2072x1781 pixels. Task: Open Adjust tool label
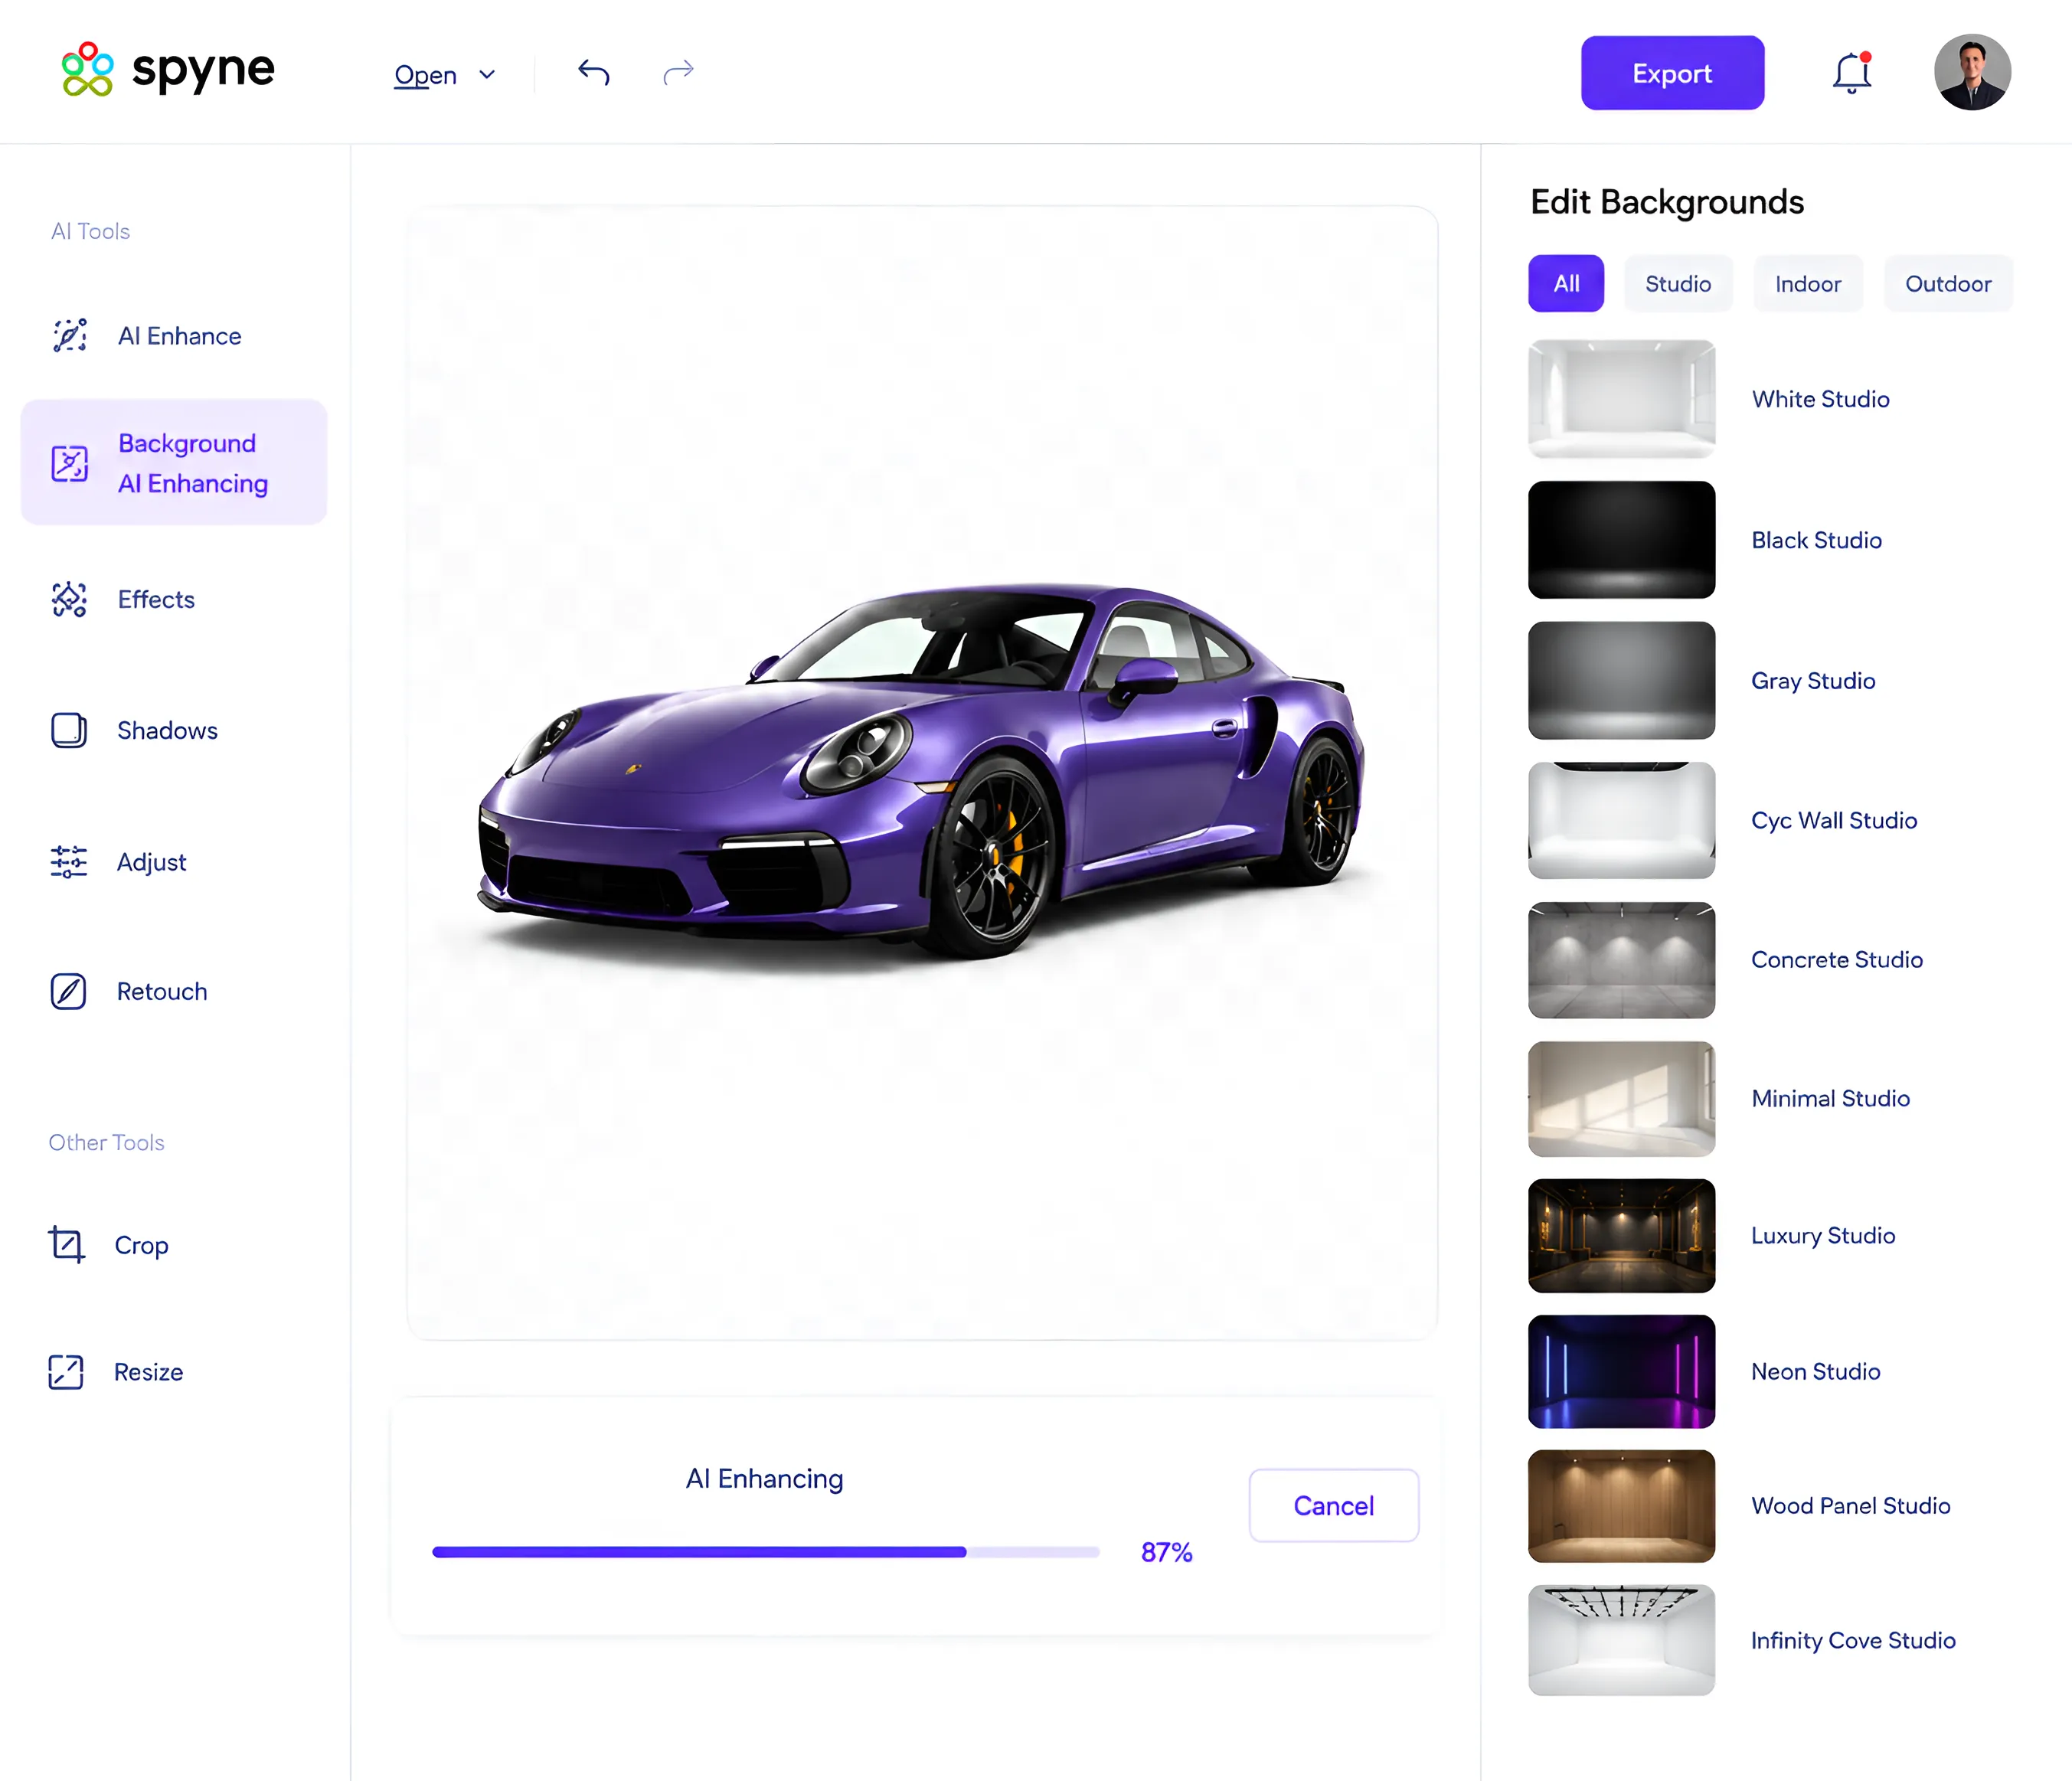coord(151,862)
